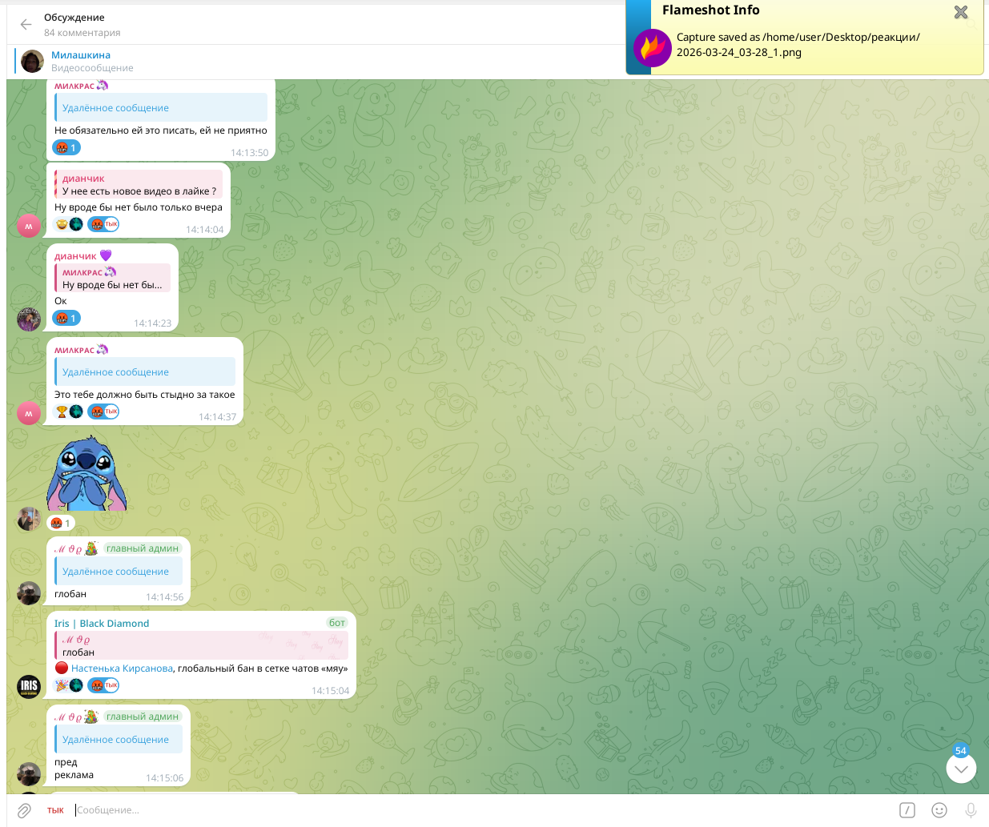Viewport: 989px width, 827px height.
Task: Open the avatar beside the 14:14:56 глобан message
Action: tap(29, 593)
